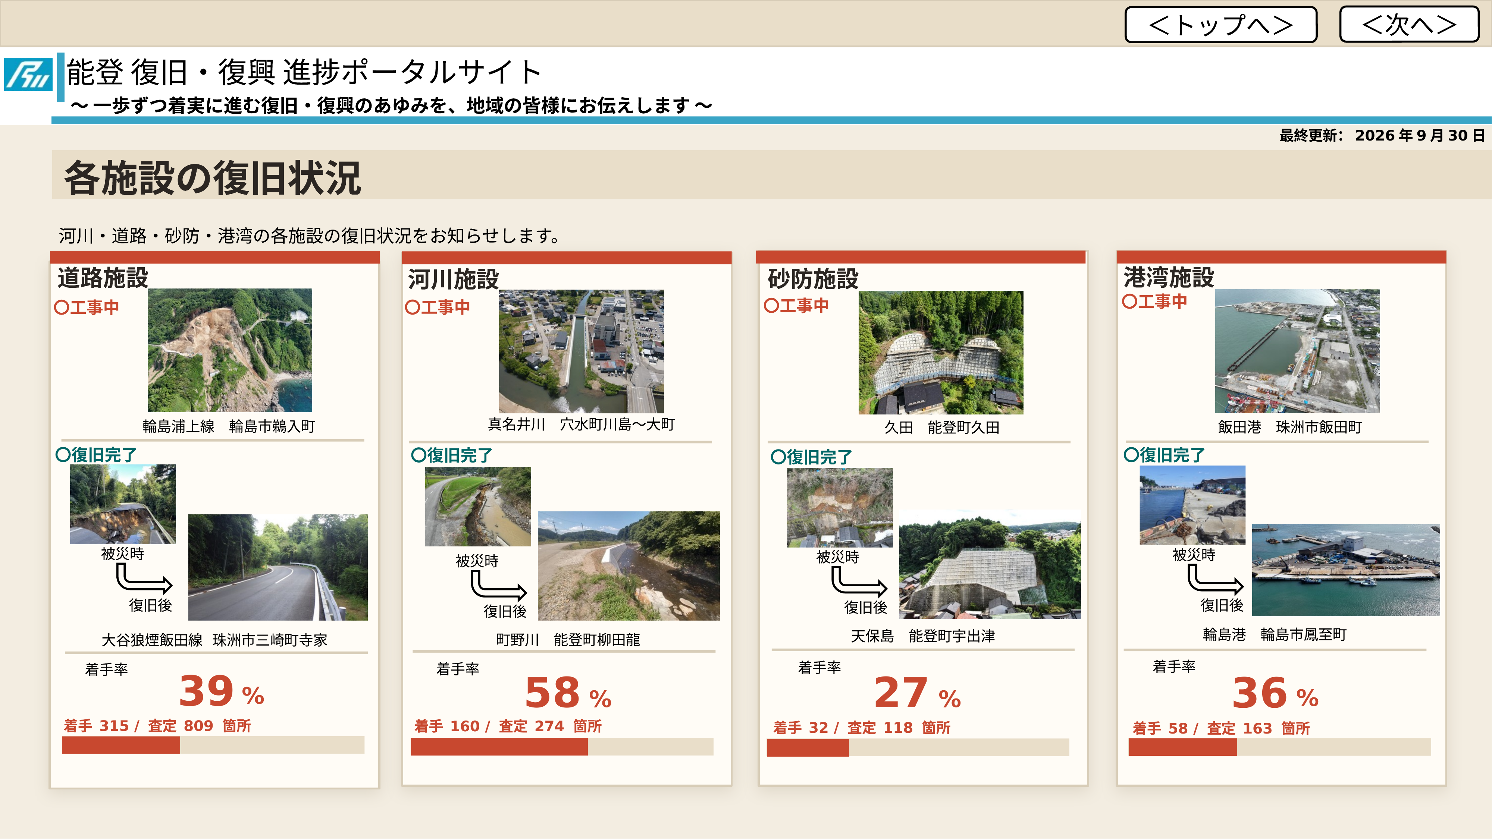Viewport: 1492px width, 839px height.
Task: View the 大谷狼煙飯田線 restored road photo
Action: pos(278,567)
